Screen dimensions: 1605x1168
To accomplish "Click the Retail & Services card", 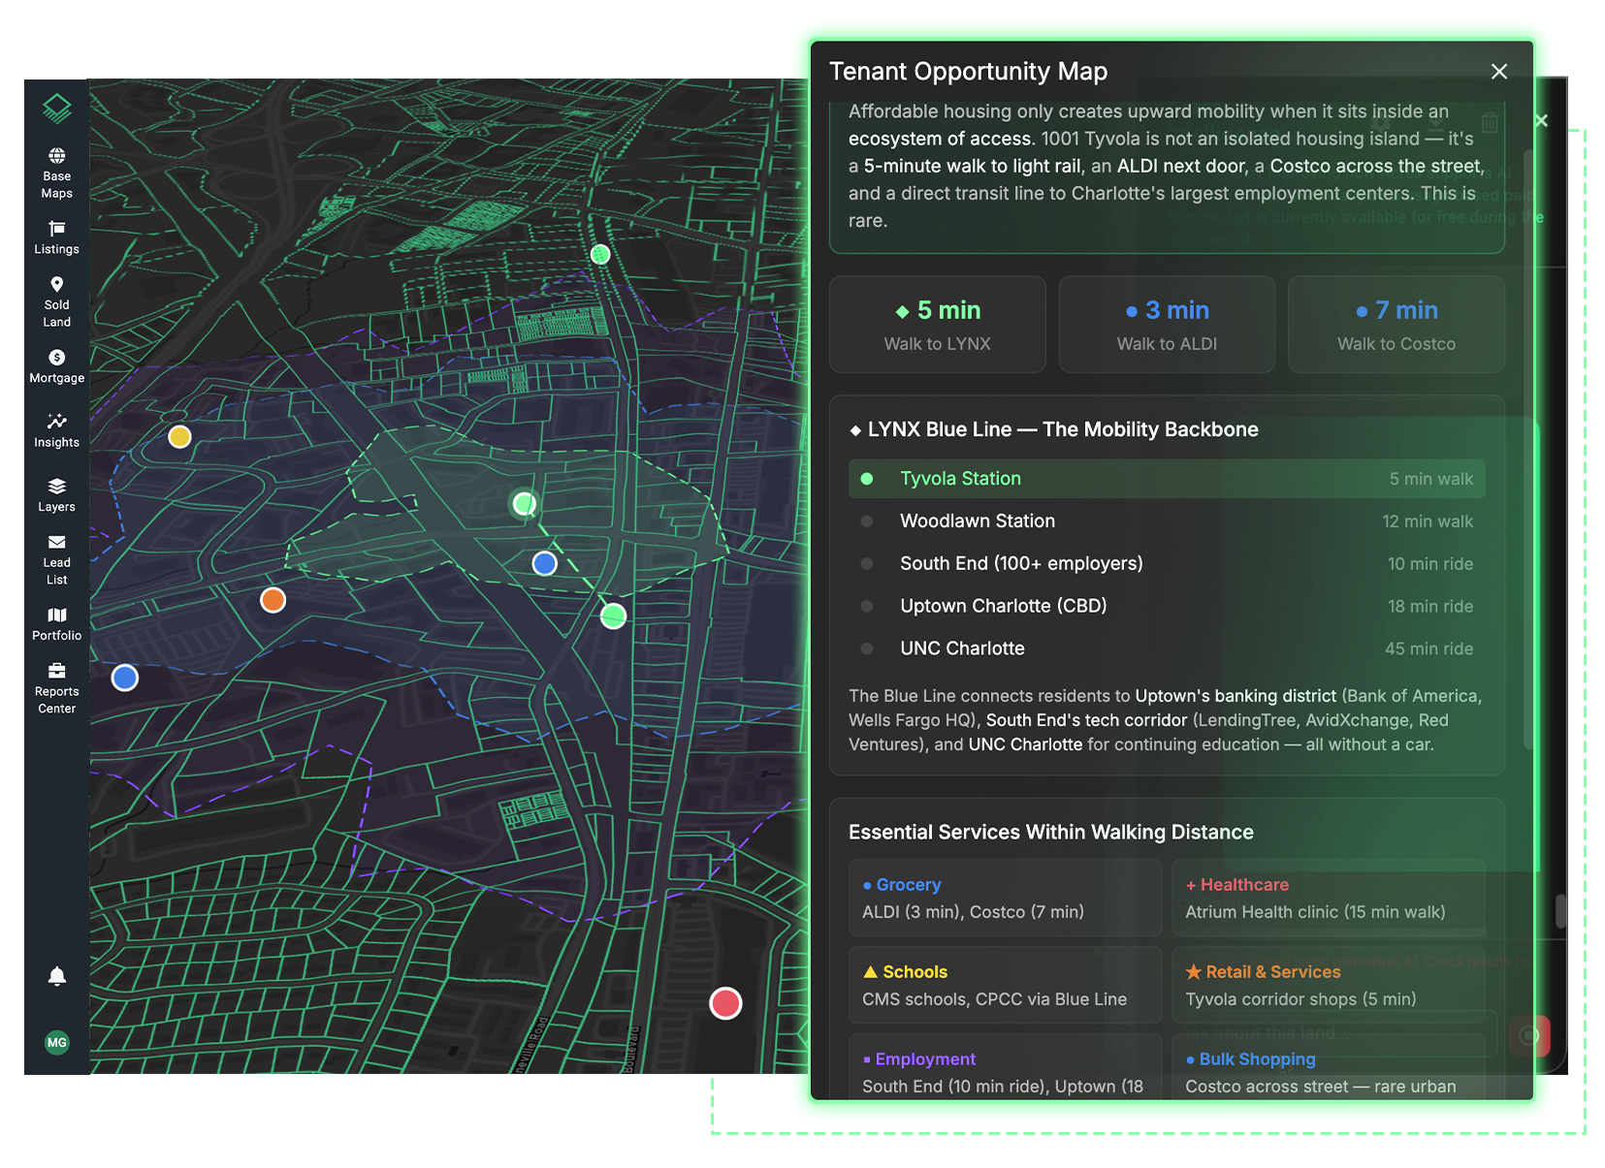I will [x=1329, y=985].
